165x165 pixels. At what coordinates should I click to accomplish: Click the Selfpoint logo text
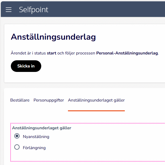tap(34, 10)
